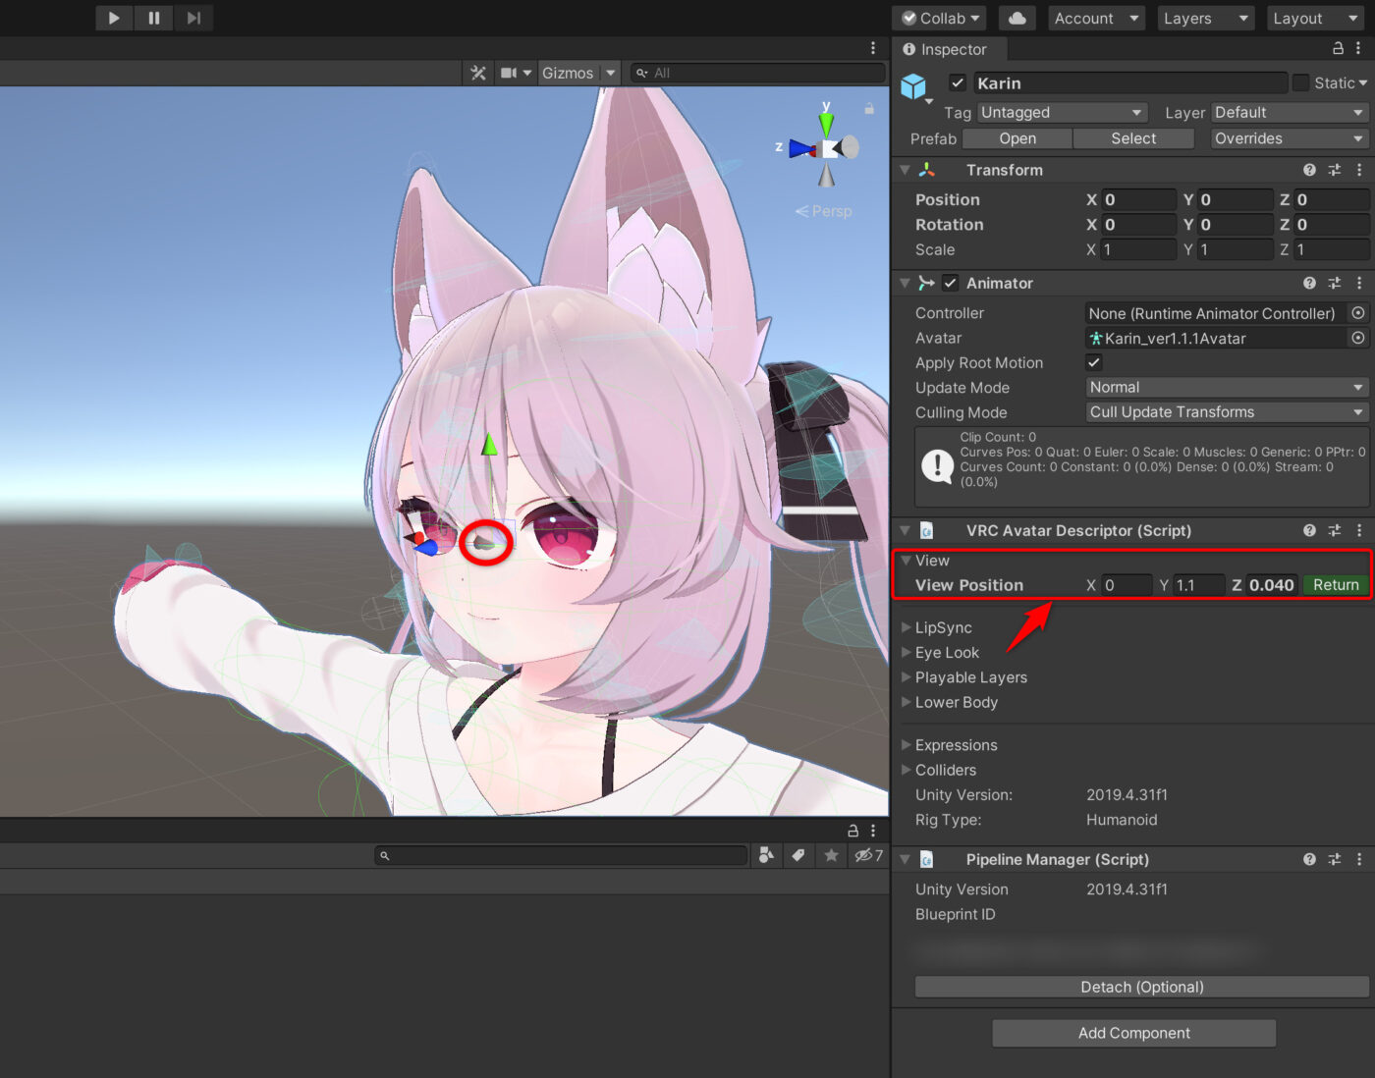The image size is (1375, 1078).
Task: Open Animator presets icon
Action: tap(1335, 283)
